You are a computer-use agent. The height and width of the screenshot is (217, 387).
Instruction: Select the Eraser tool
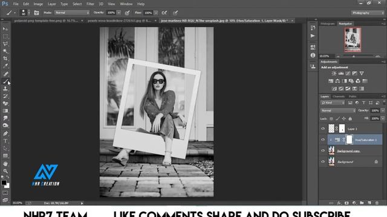(5, 103)
